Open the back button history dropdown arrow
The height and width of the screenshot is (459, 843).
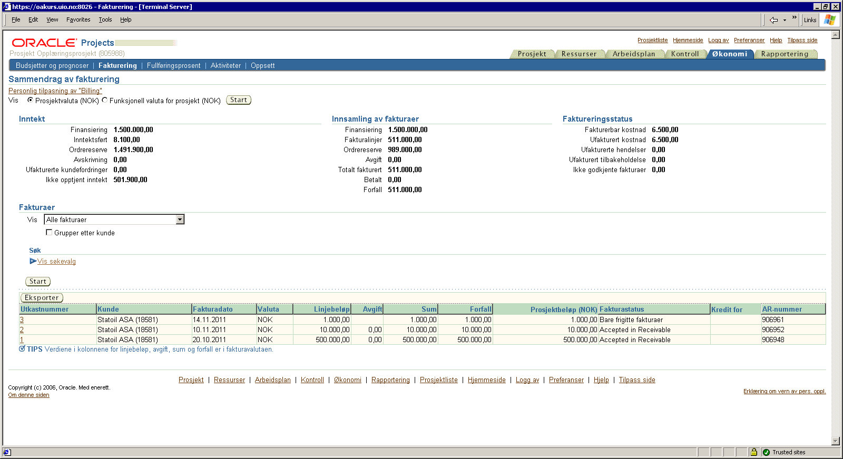785,20
